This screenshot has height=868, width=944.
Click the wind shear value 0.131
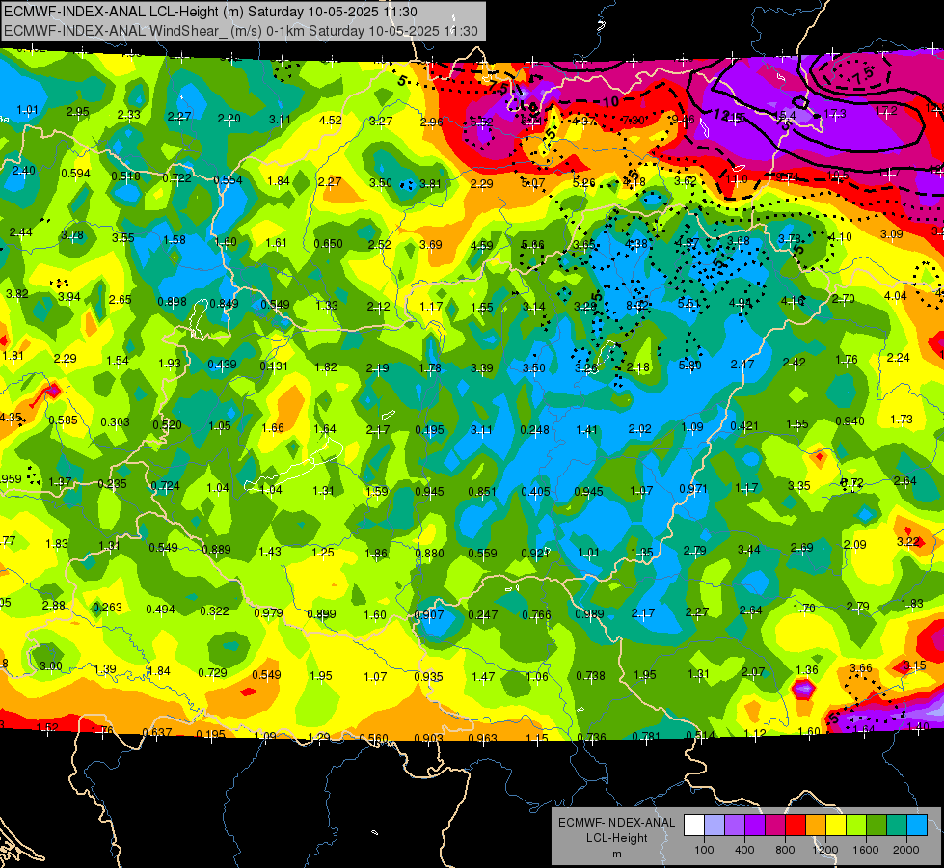tap(274, 366)
